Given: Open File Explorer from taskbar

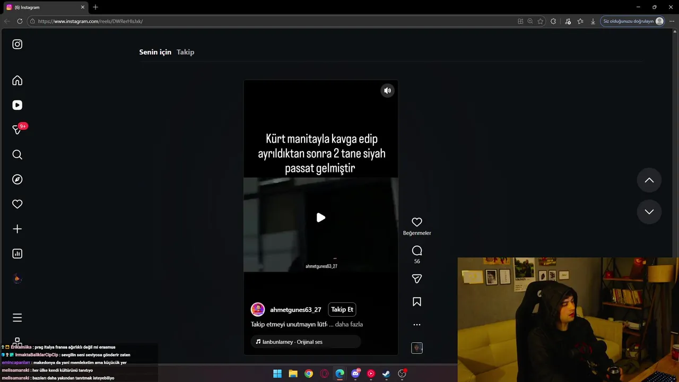Looking at the screenshot, I should (x=293, y=374).
